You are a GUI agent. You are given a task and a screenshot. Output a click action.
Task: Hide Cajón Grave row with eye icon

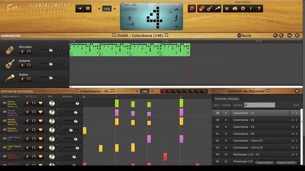point(4,139)
